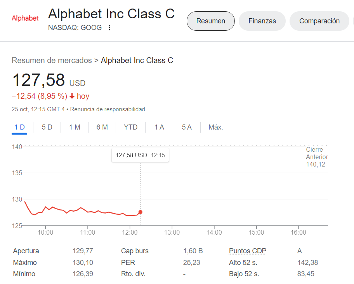Image resolution: width=354 pixels, height=284 pixels.
Task: Show the 1 A chart range
Action: click(x=159, y=127)
